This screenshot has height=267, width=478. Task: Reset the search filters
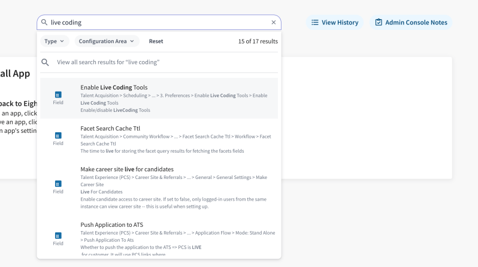[156, 41]
